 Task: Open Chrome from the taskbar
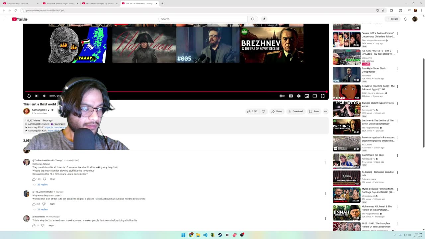(x=191, y=235)
